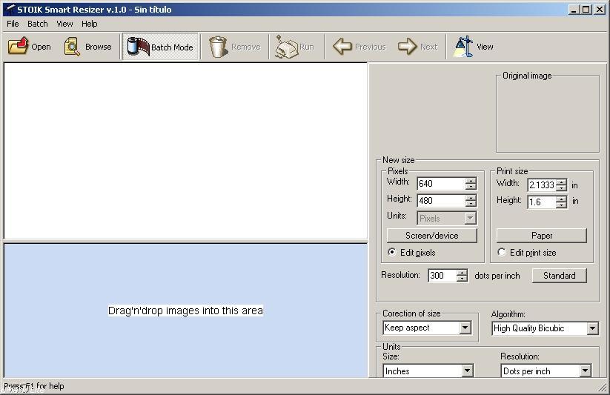Screen dimensions: 610x395
Task: Click the print Height spinner arrows
Action: tap(561, 202)
